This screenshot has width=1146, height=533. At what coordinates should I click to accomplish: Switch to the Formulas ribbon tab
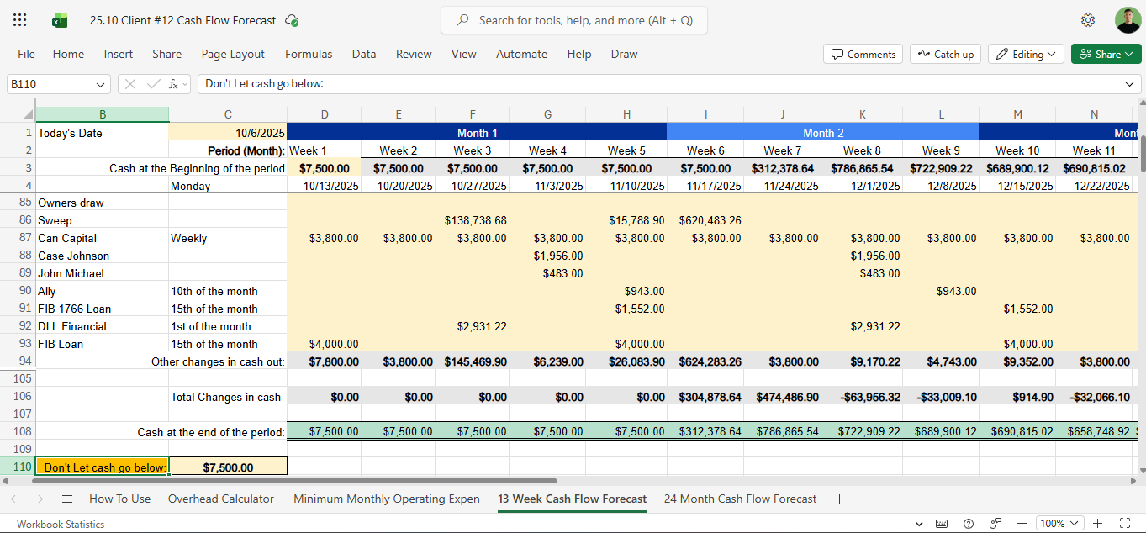tap(309, 54)
